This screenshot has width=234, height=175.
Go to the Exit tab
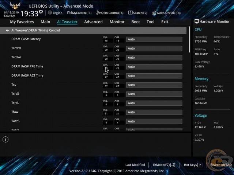pyautogui.click(x=165, y=22)
